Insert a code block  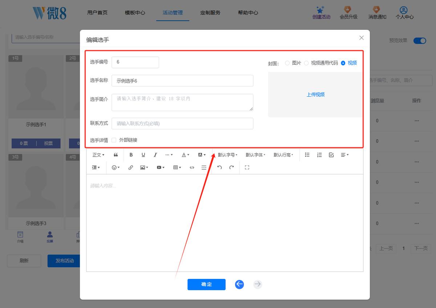point(192,167)
